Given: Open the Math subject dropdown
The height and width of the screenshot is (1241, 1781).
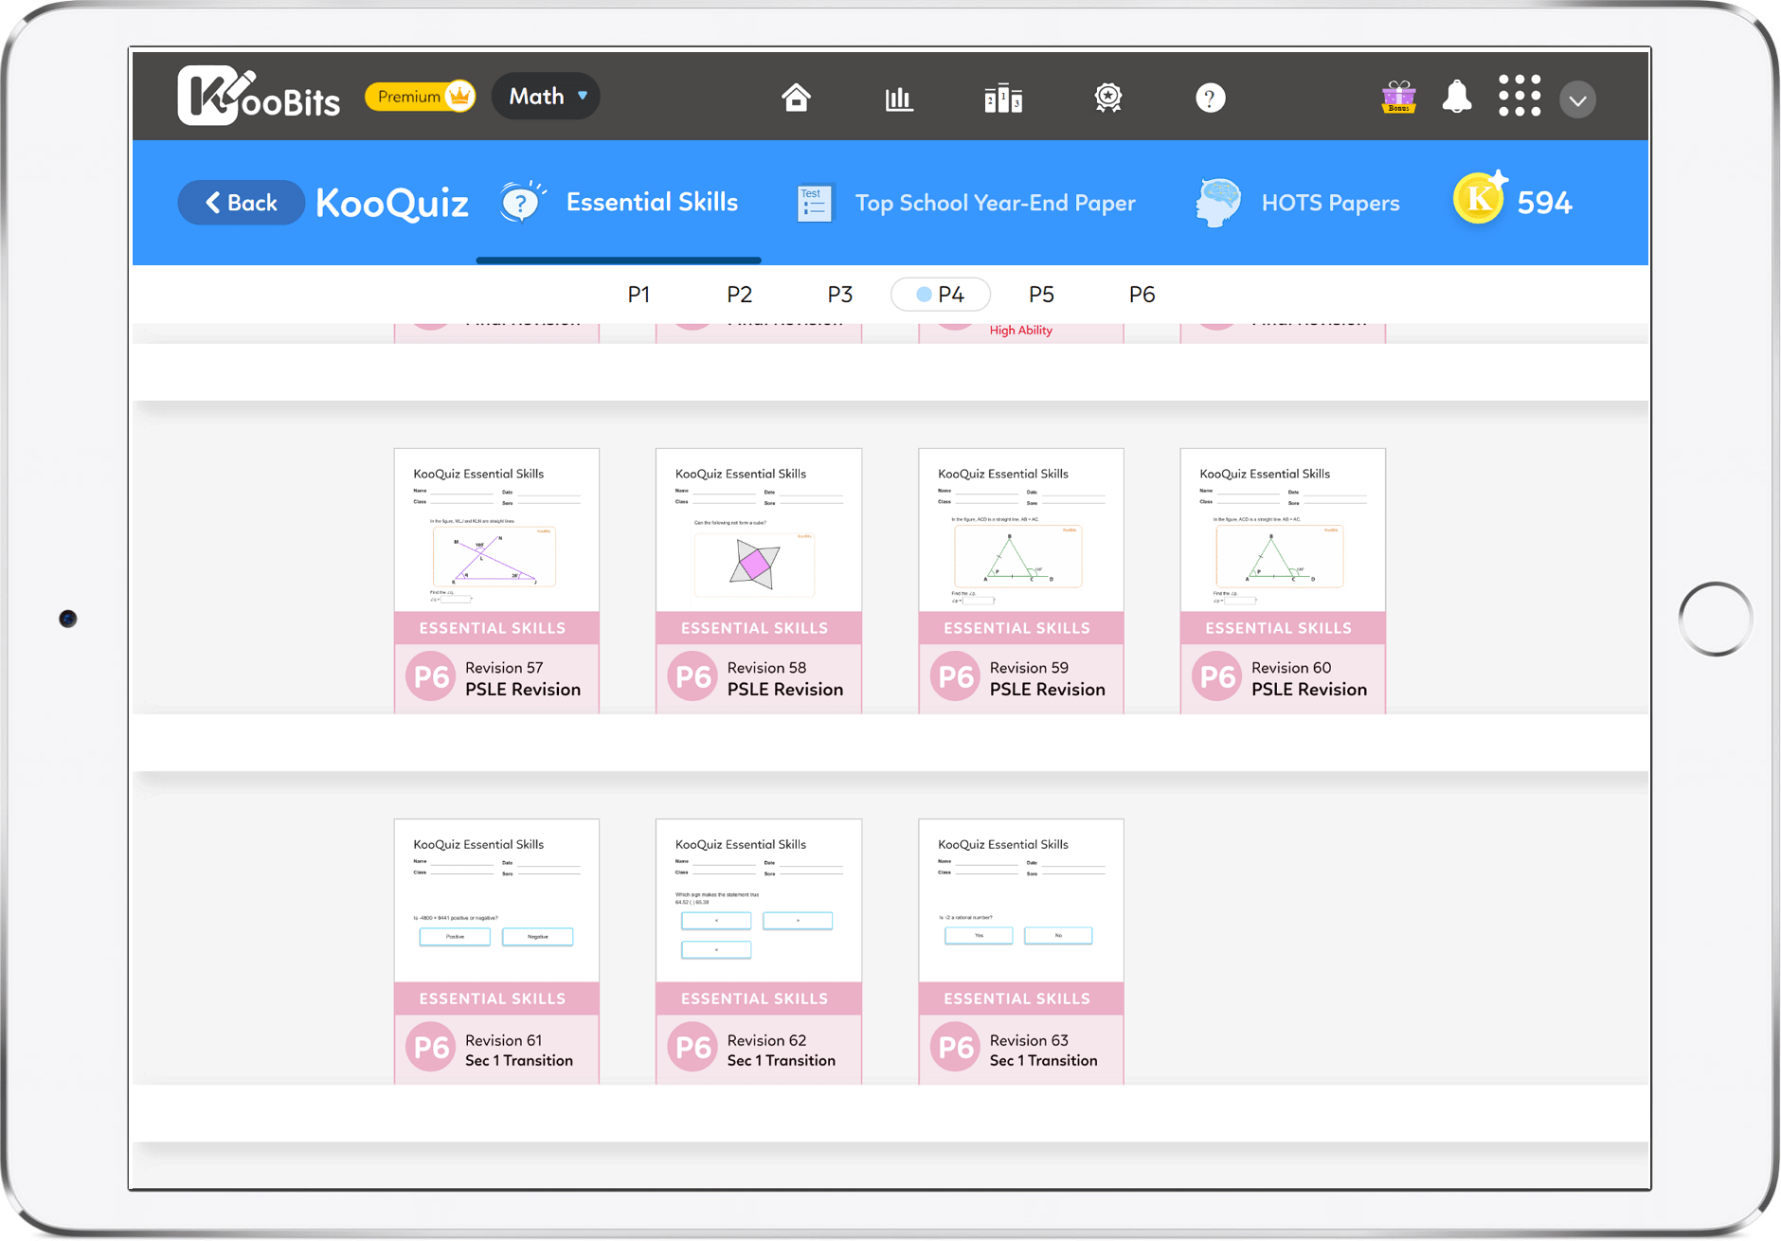Looking at the screenshot, I should 545,96.
